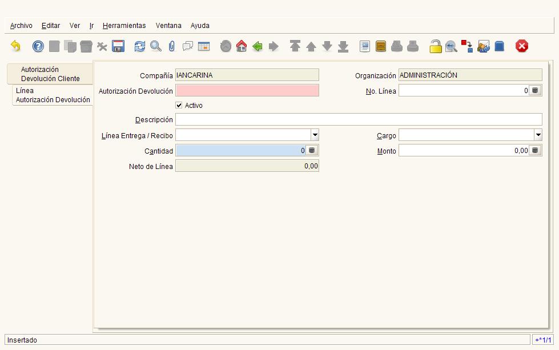The width and height of the screenshot is (559, 350).
Task: Click the first grayed print preview icon
Action: (397, 46)
